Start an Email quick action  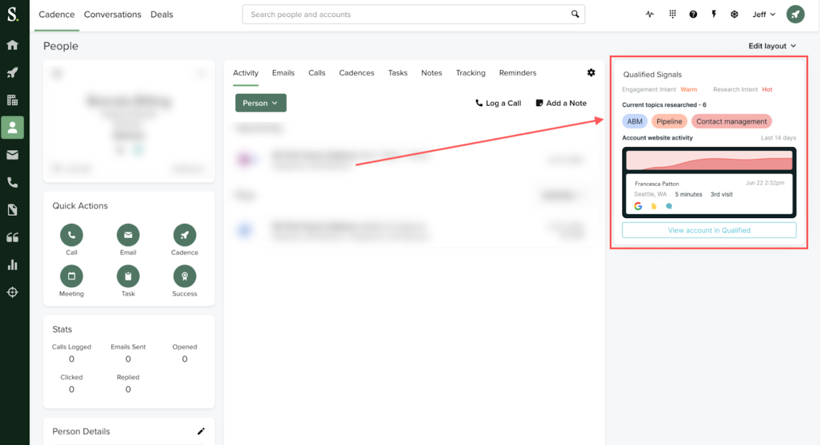(128, 235)
